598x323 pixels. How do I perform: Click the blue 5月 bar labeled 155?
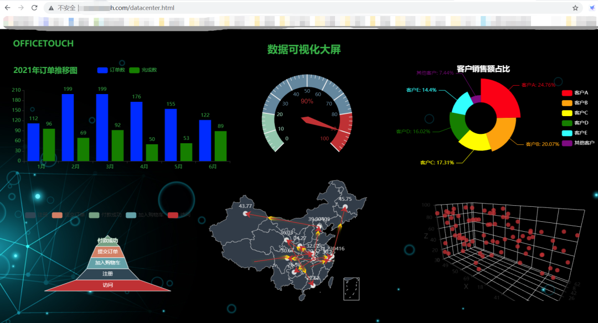tap(171, 135)
